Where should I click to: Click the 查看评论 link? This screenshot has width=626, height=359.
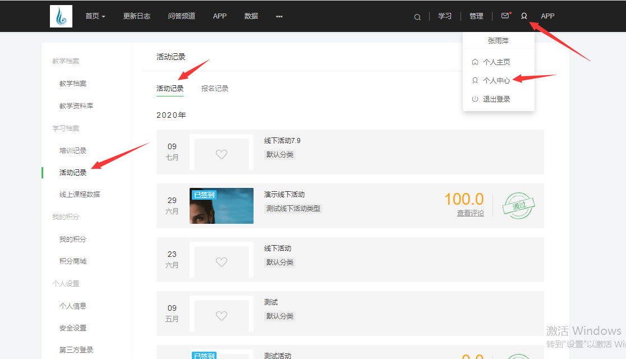(x=470, y=213)
